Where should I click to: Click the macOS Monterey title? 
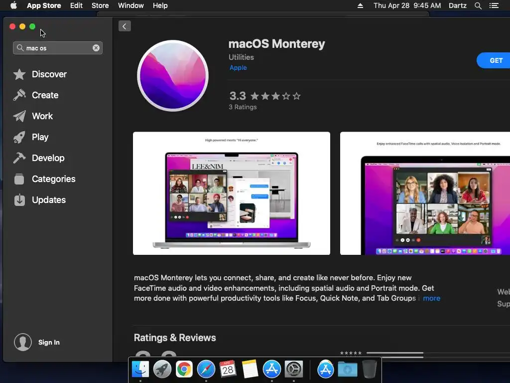coord(277,44)
